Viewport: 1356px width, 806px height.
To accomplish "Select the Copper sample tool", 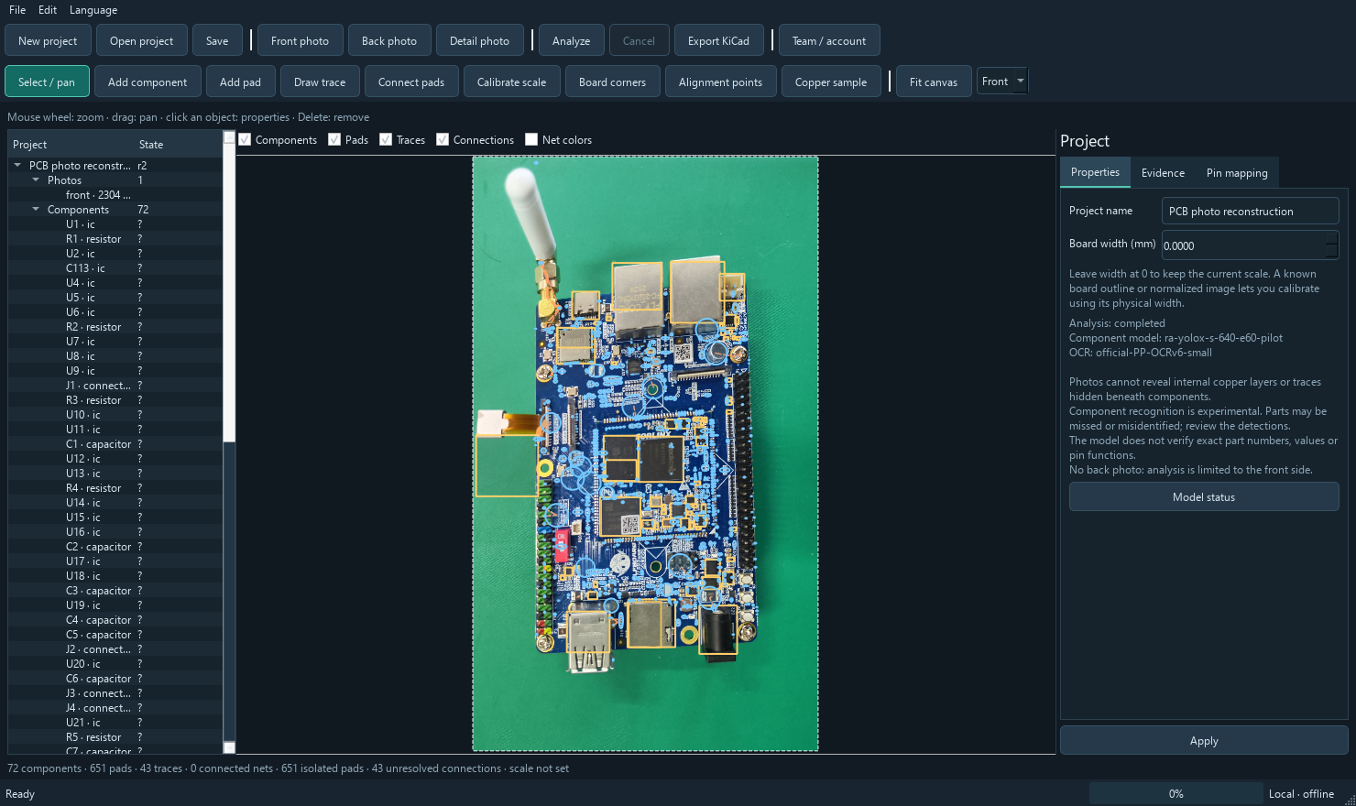I will click(x=831, y=82).
